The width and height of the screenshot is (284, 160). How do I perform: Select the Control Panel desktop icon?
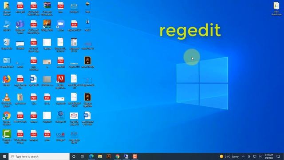click(7, 62)
